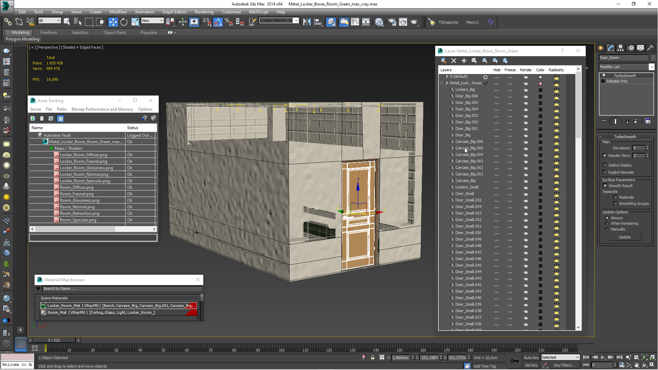The height and width of the screenshot is (370, 658).
Task: Enable Isoline Display checkbox
Action: tap(605, 165)
